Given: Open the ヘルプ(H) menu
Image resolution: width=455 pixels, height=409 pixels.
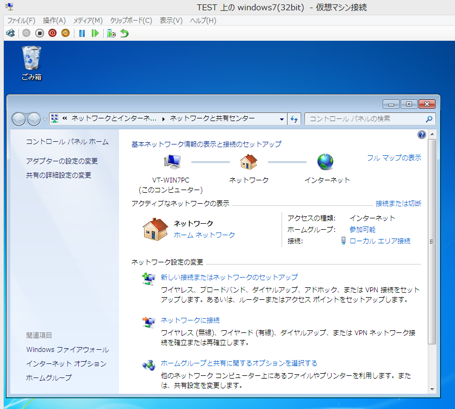Looking at the screenshot, I should 203,21.
